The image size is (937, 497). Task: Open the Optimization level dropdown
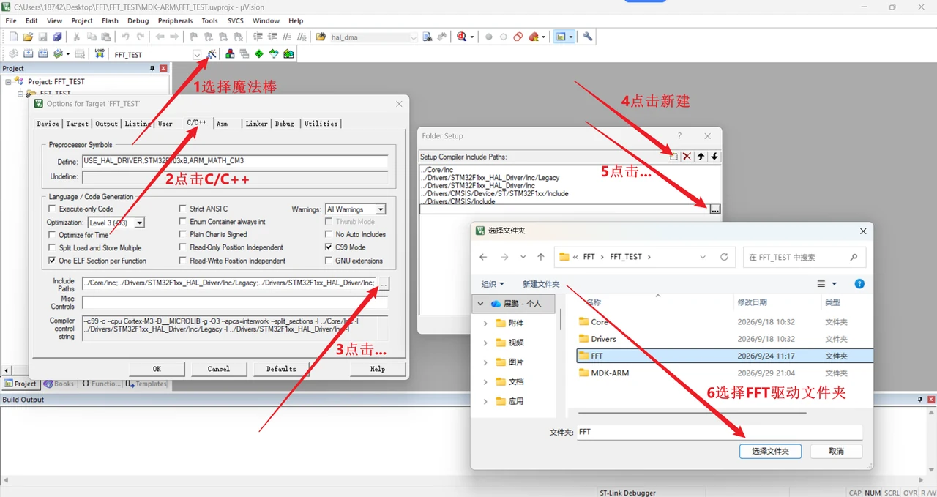click(139, 223)
